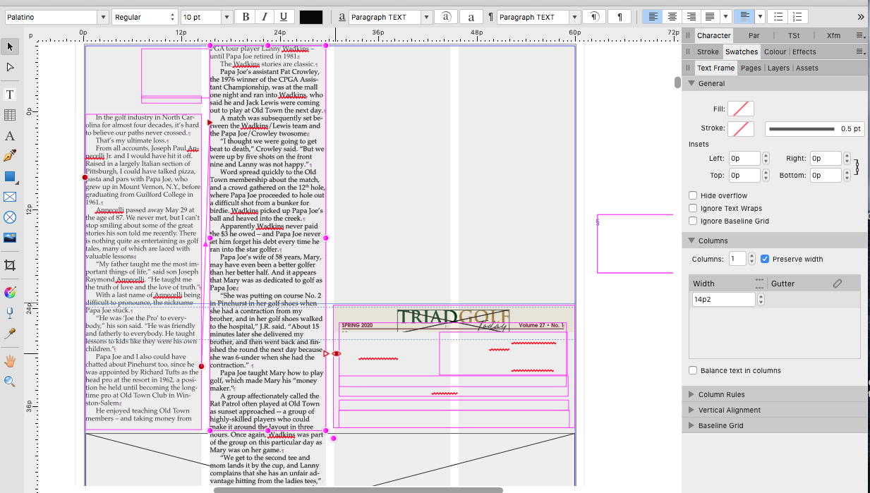Enable Ignore Baseline Grid checkbox
Viewport: 870px width, 493px height.
coord(693,221)
